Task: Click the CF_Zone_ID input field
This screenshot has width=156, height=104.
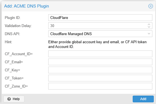Action: coord(100,86)
